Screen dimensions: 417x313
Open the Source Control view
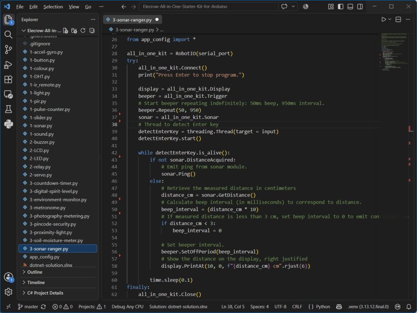(x=8, y=49)
